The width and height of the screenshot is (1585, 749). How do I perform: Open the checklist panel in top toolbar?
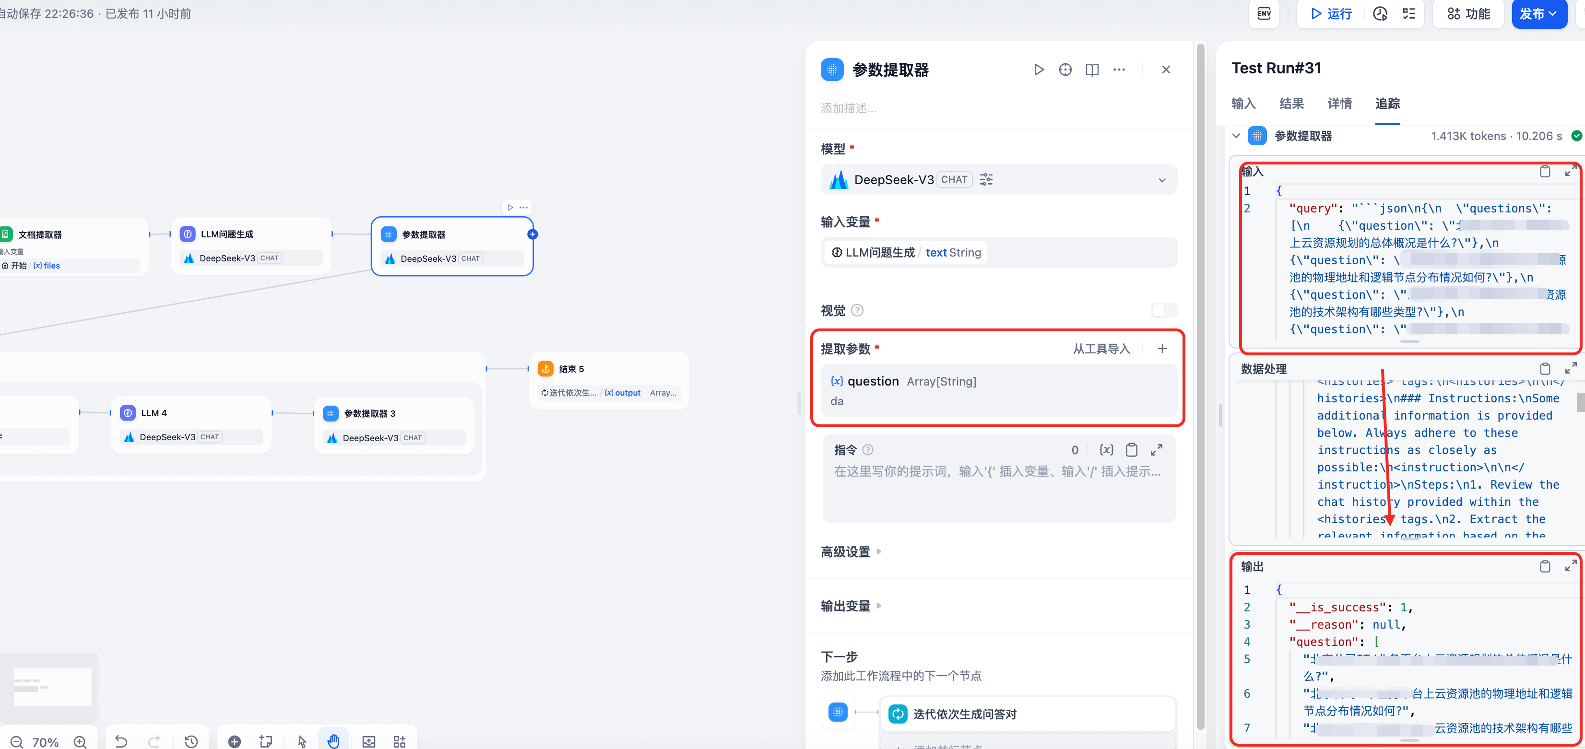point(1408,13)
